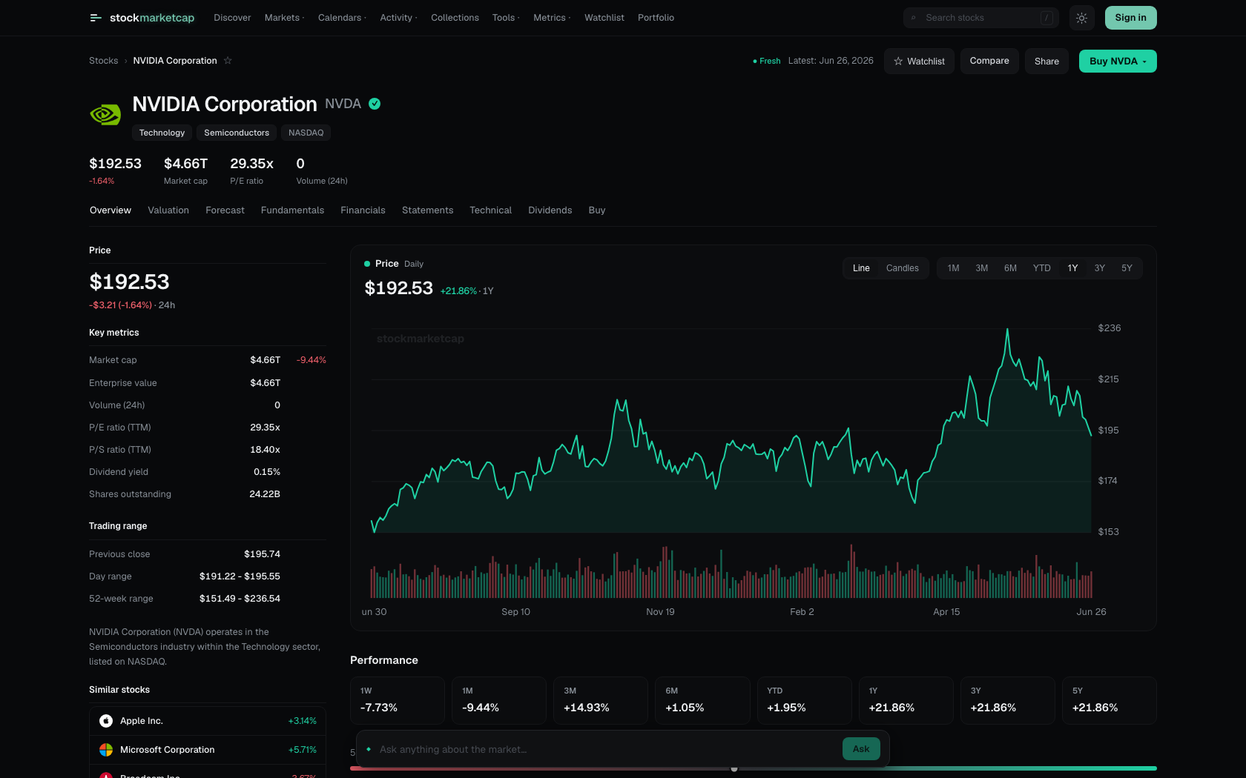Click the 52-week range slider marker
The width and height of the screenshot is (1246, 778).
734,769
